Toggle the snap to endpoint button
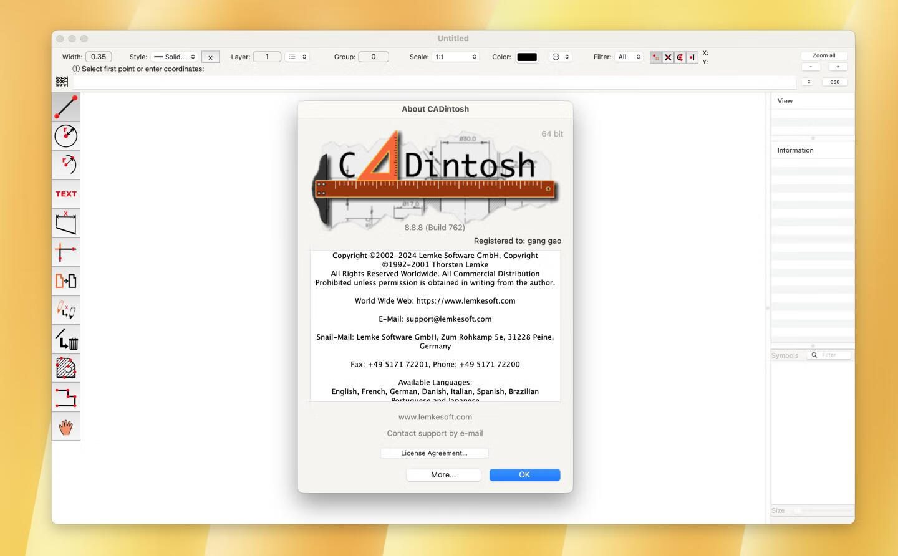The height and width of the screenshot is (556, 898). (x=655, y=57)
